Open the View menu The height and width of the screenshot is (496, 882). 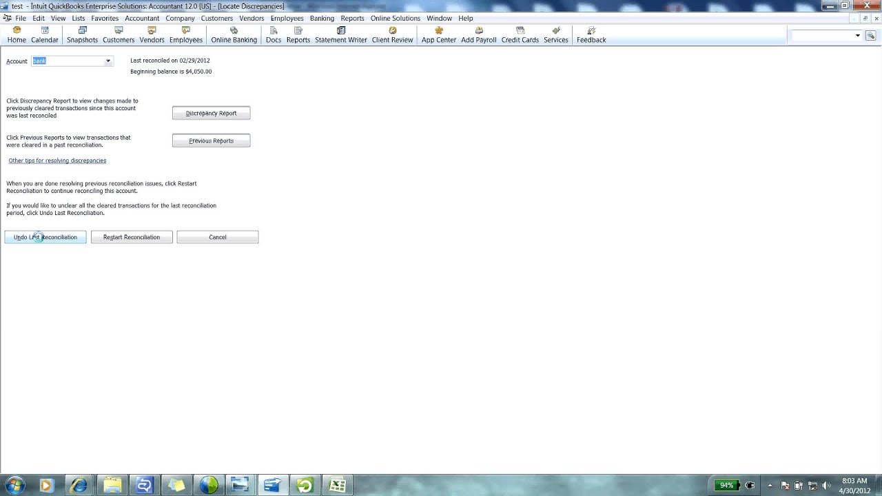click(x=58, y=19)
